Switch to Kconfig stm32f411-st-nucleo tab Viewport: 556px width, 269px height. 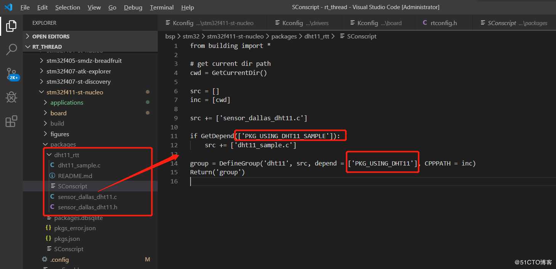coord(212,23)
